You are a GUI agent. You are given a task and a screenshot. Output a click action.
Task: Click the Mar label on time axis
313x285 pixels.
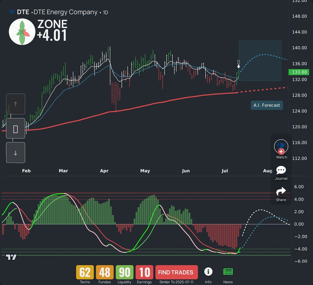[x=63, y=171]
